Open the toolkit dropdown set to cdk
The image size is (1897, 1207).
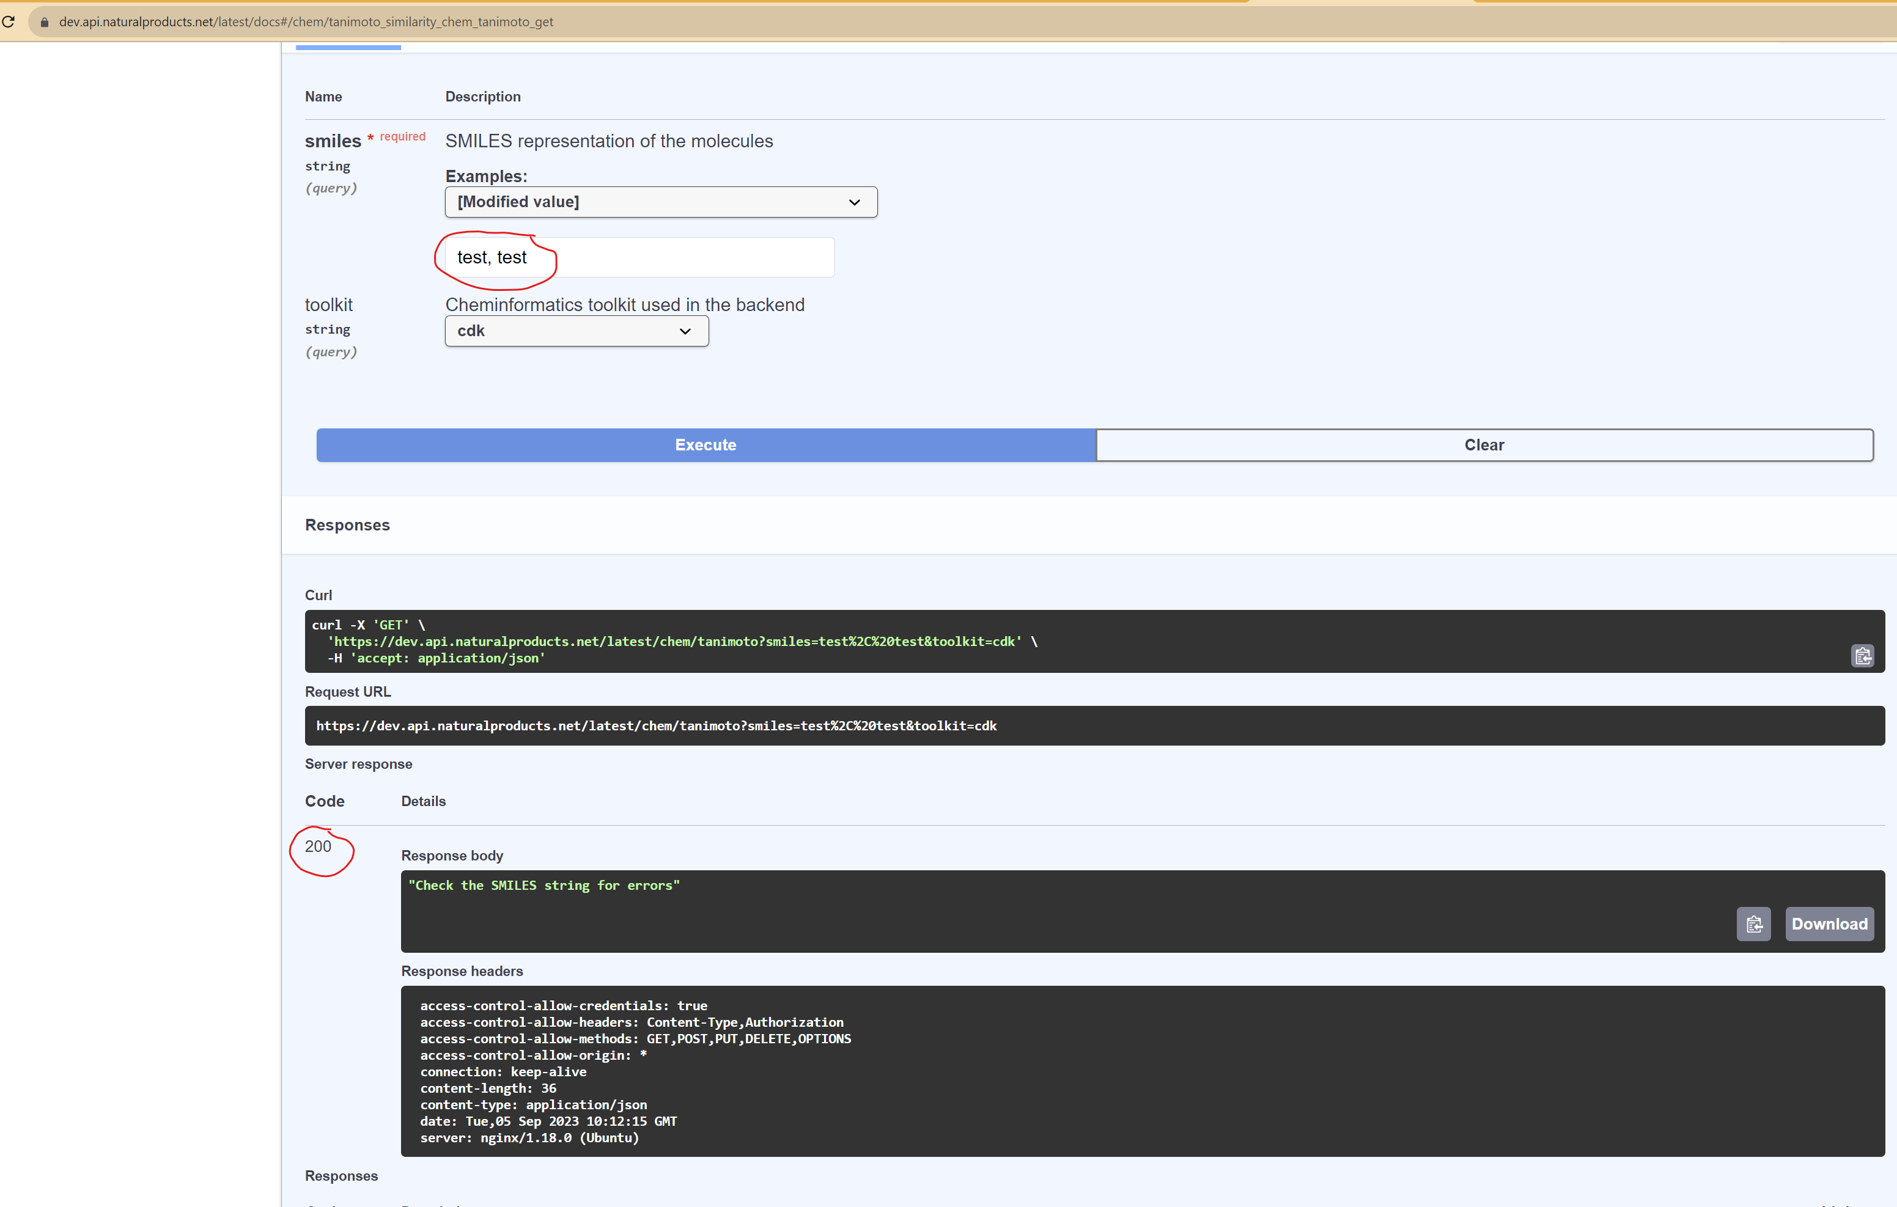[576, 331]
